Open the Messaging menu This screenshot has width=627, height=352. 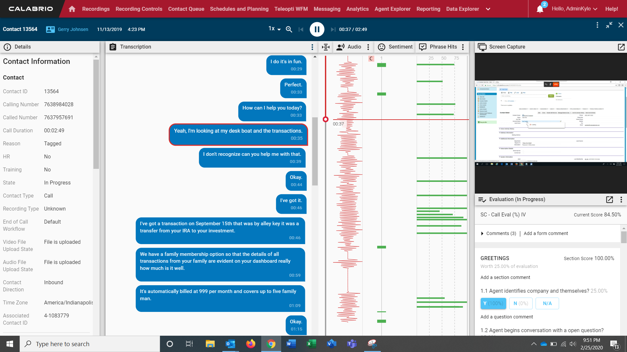point(327,9)
